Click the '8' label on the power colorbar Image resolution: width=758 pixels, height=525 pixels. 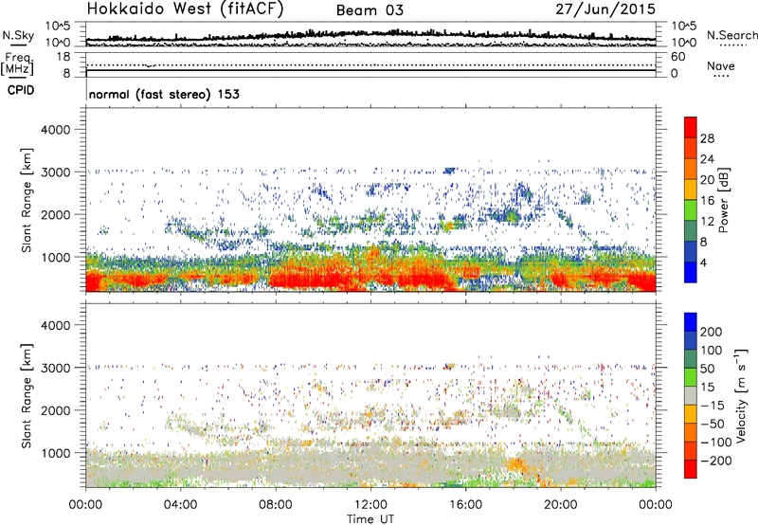(x=704, y=243)
